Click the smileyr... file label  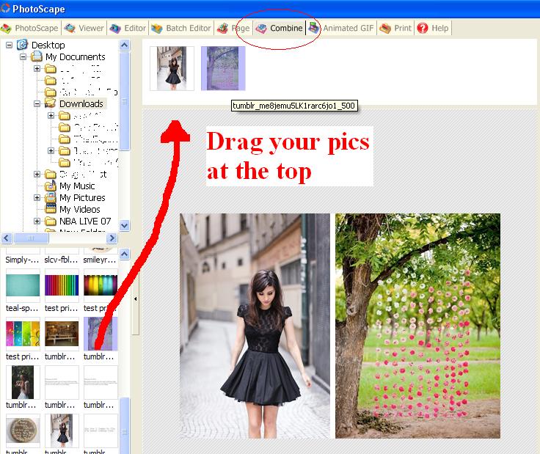[100, 260]
